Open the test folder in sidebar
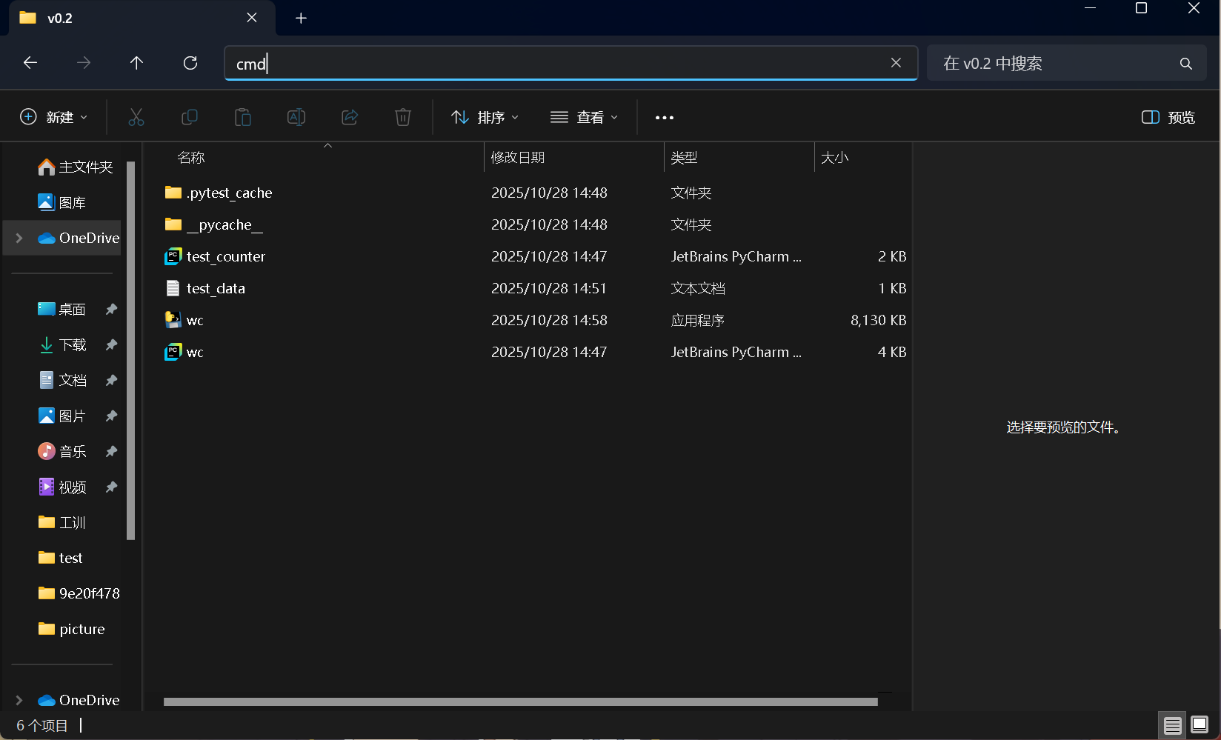The height and width of the screenshot is (740, 1221). 60,558
